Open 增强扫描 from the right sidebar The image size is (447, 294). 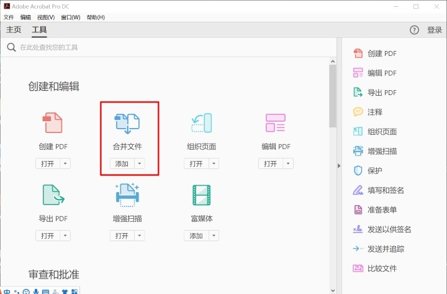(375, 151)
